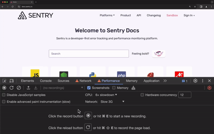The height and width of the screenshot is (134, 214).
Task: Open the browser side panel icon
Action: 201,6
